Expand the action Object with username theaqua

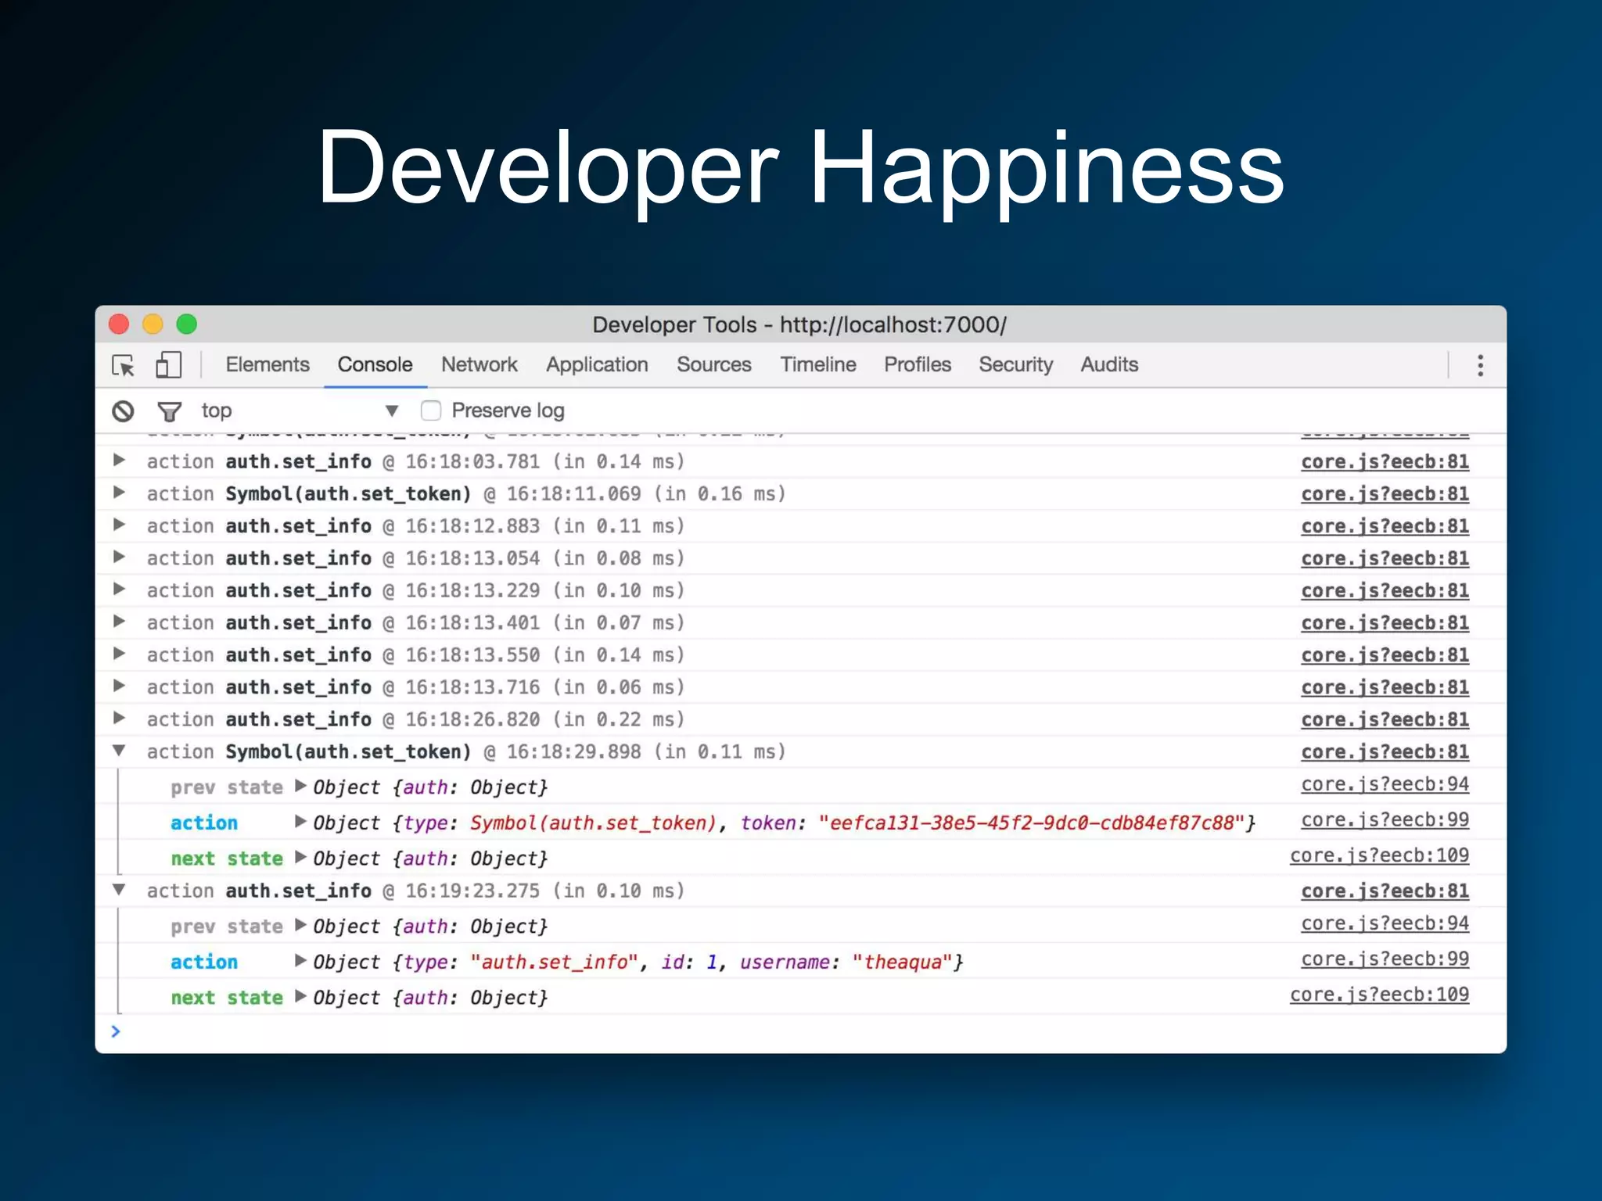300,960
